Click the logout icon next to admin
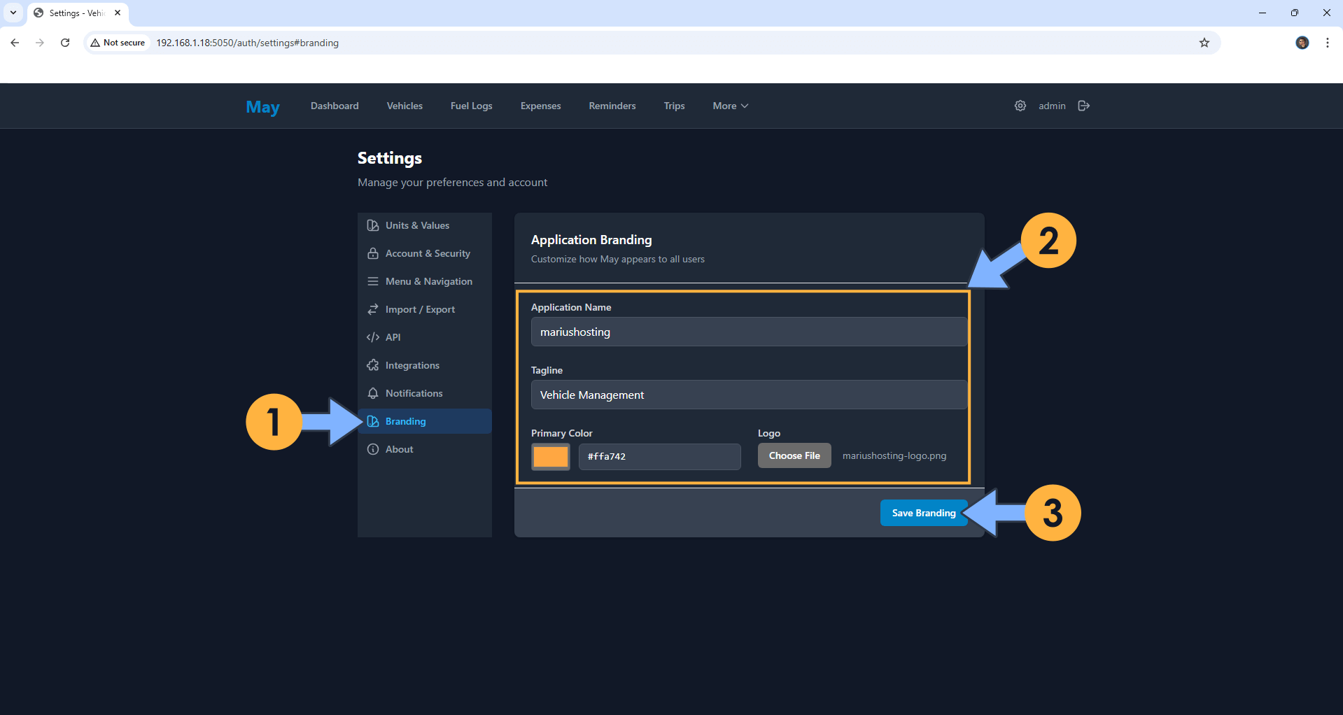The height and width of the screenshot is (715, 1343). [x=1083, y=106]
